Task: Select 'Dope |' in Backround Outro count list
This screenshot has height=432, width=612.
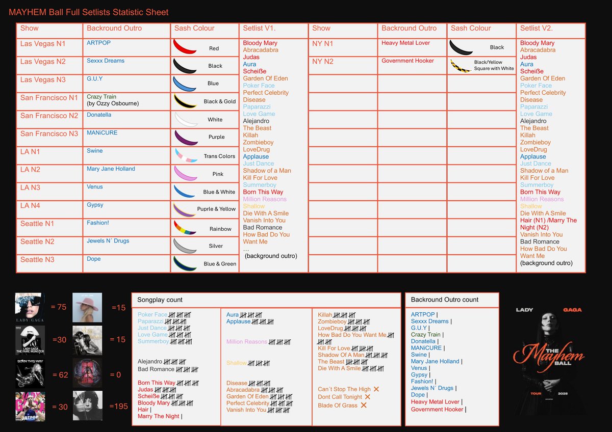Action: point(419,395)
